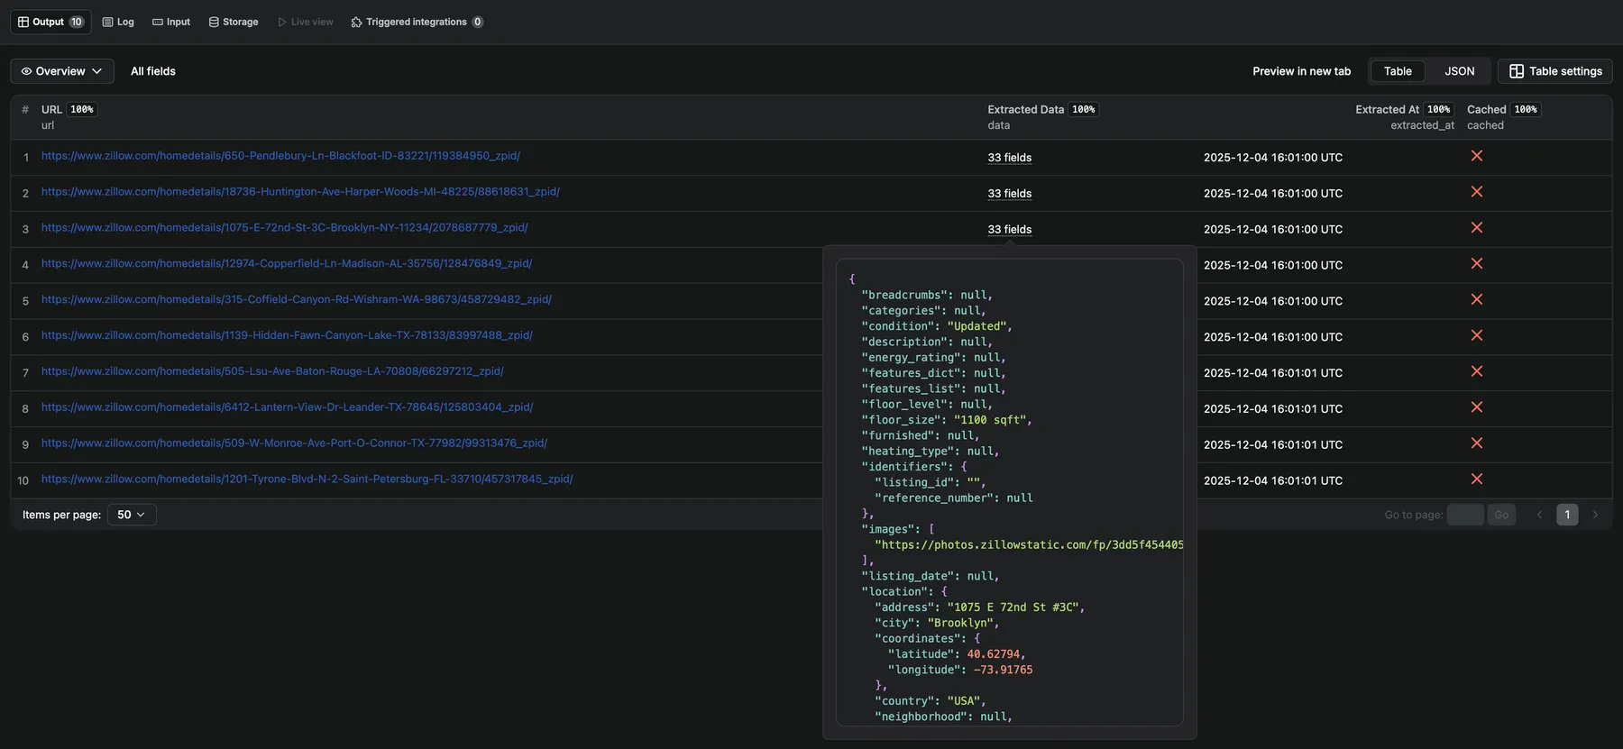Click the eye icon in Overview
The width and height of the screenshot is (1623, 749).
click(x=26, y=71)
